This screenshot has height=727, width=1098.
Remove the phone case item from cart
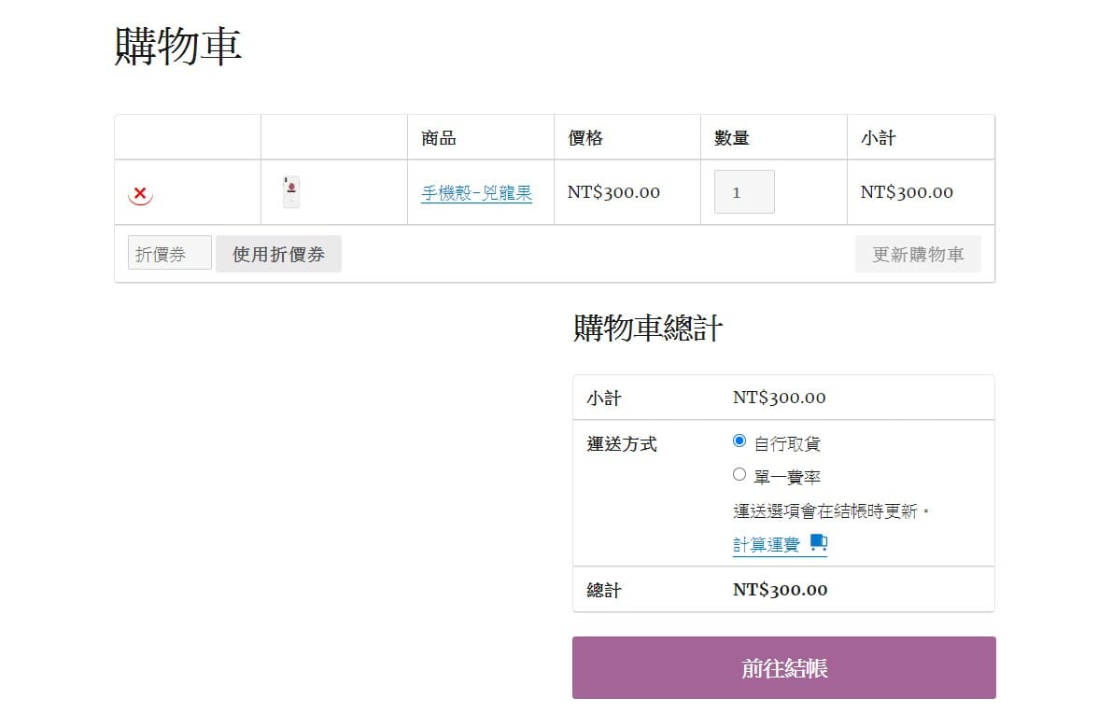[140, 193]
